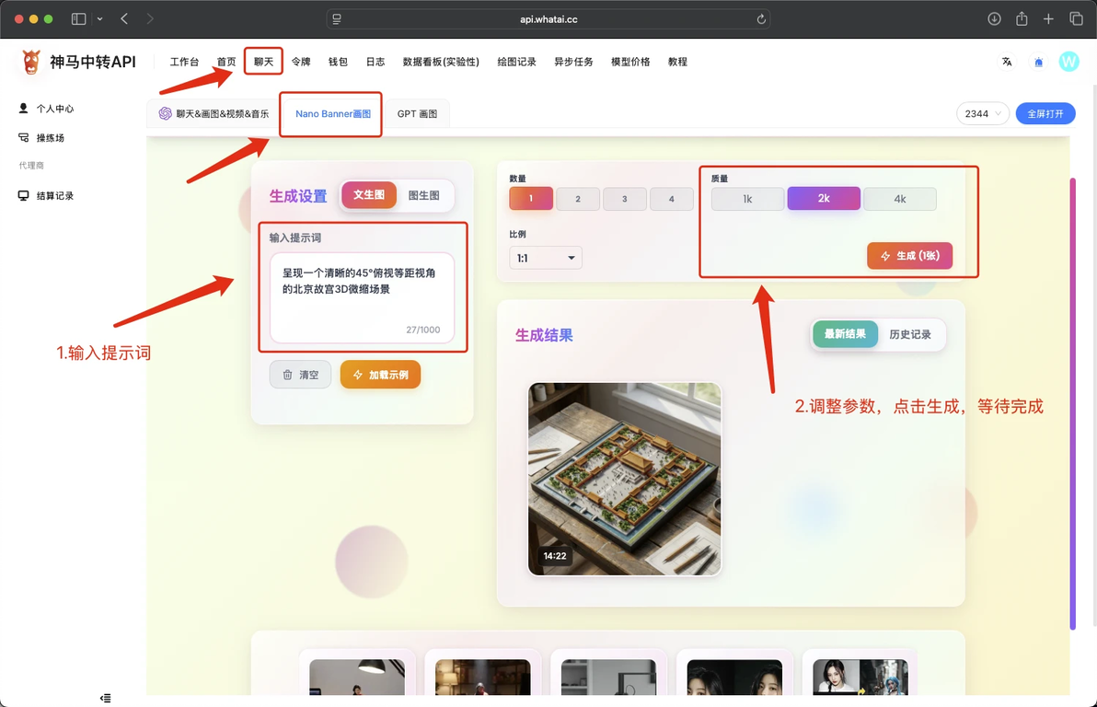Select 文生图 mode
Image resolution: width=1097 pixels, height=707 pixels.
tap(369, 194)
